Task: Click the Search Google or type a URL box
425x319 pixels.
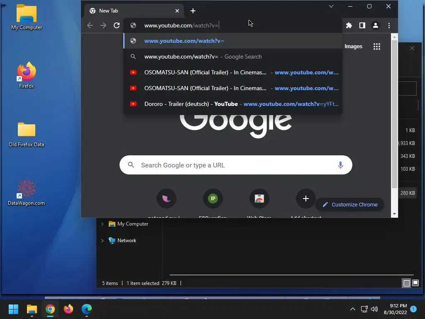Action: (236, 165)
